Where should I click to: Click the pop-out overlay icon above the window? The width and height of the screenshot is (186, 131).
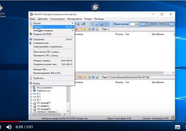[x=95, y=7]
